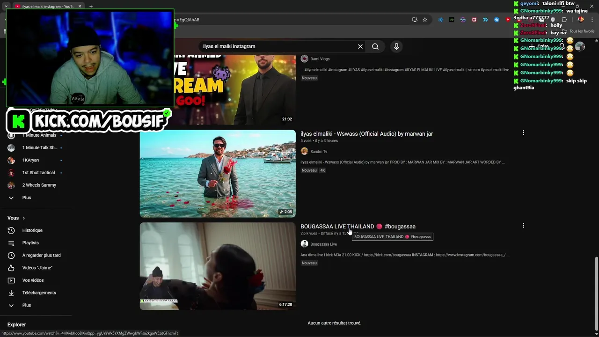599x337 pixels.
Task: Open the Vous section chevron
Action: click(24, 218)
